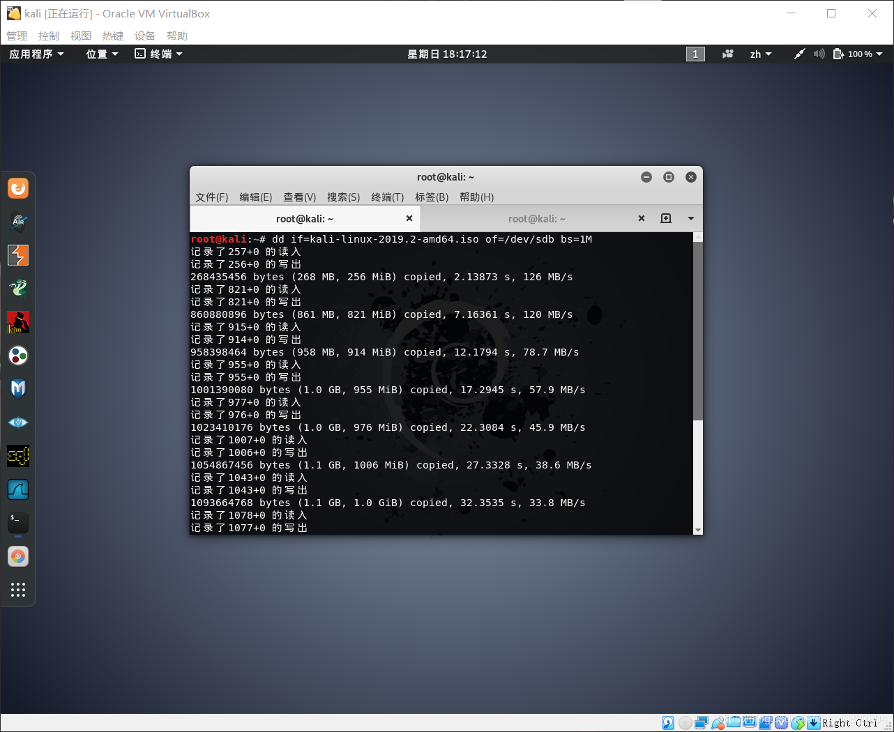Click the volume speaker icon in top bar

click(x=819, y=54)
